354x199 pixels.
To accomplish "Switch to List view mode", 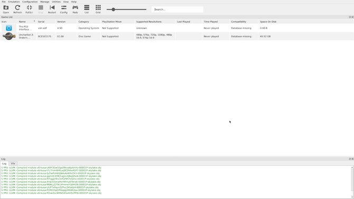I will point(87,10).
